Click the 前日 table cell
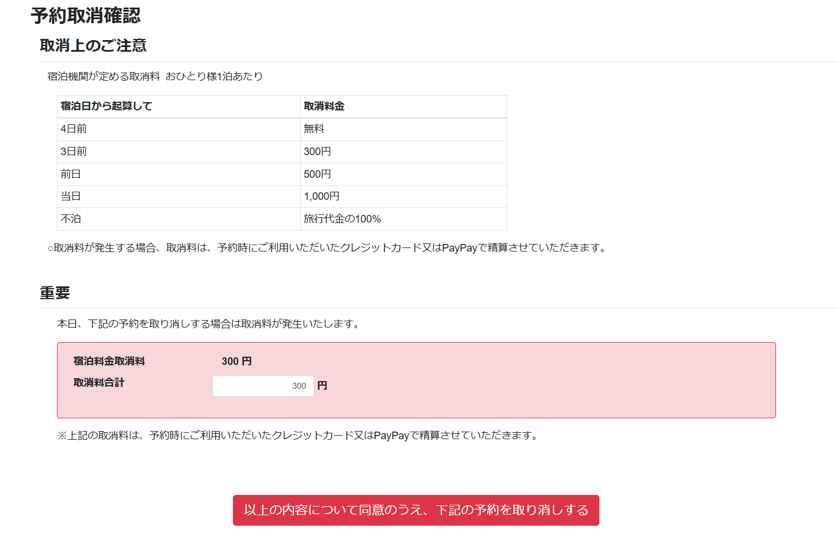This screenshot has height=535, width=837. click(x=179, y=174)
